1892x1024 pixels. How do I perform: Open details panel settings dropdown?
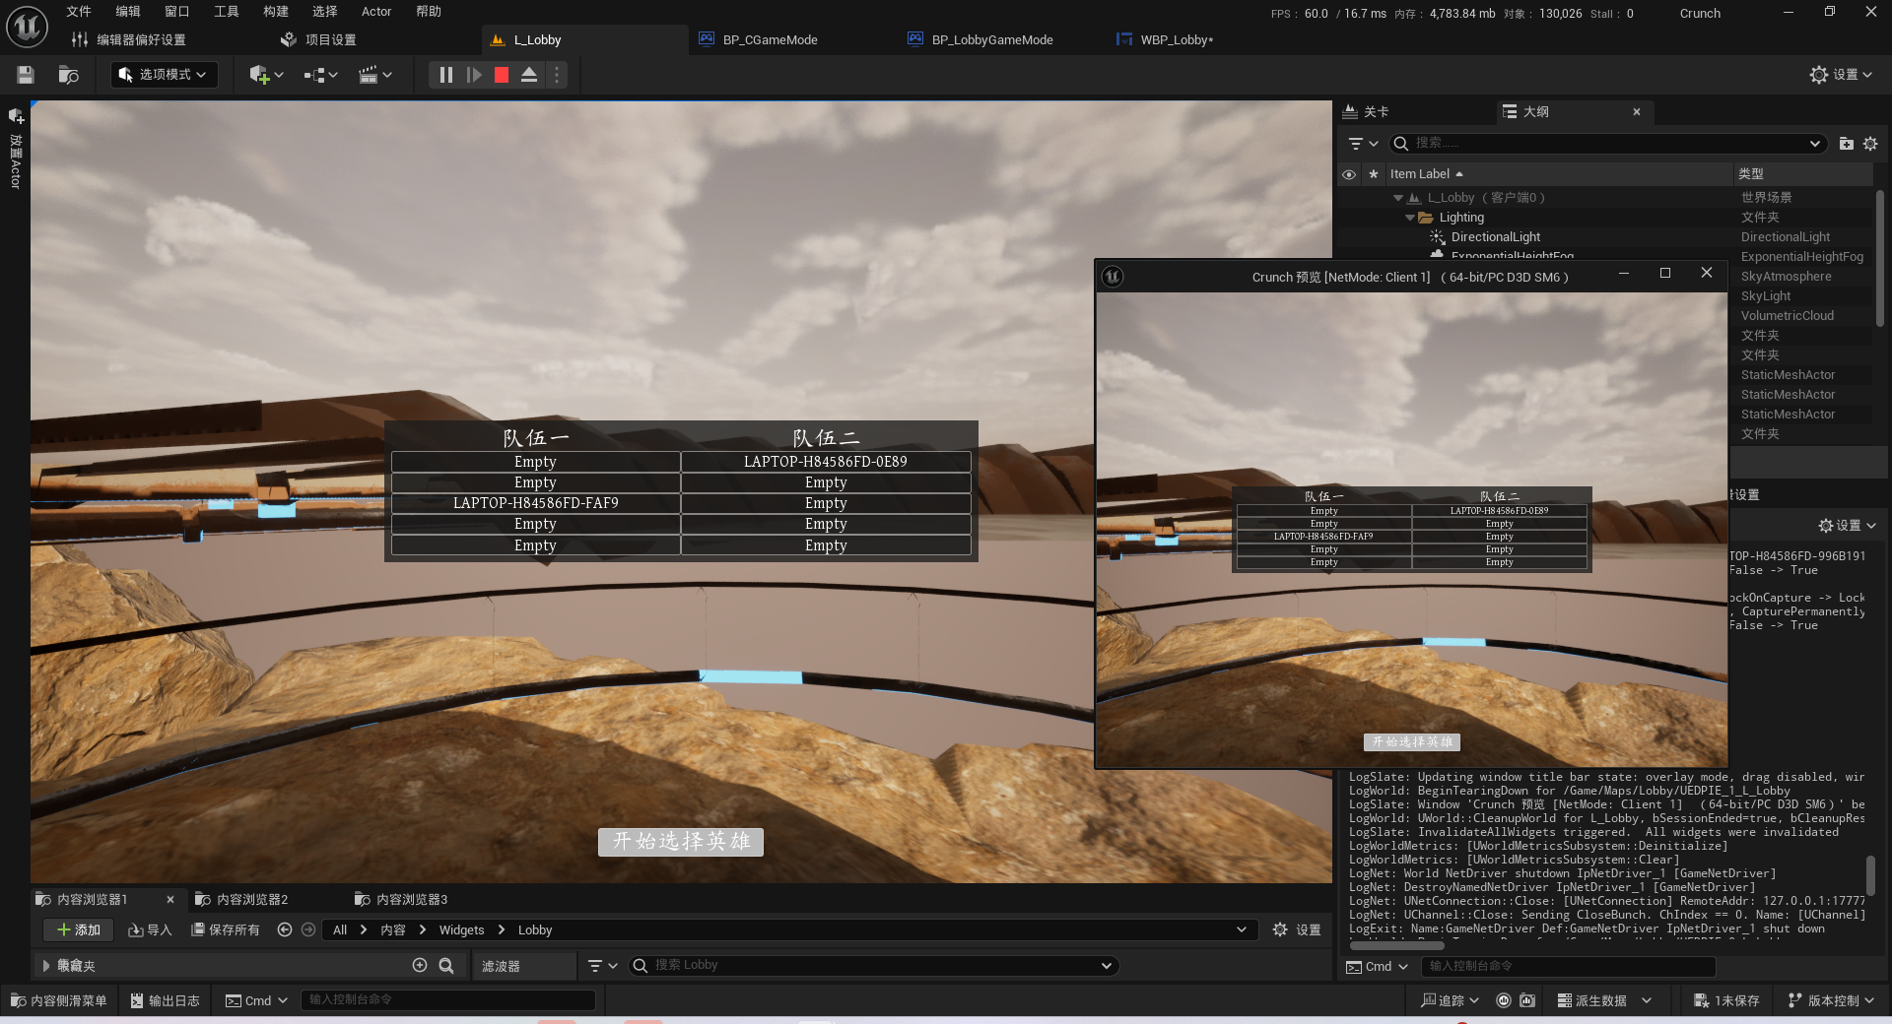[1847, 526]
